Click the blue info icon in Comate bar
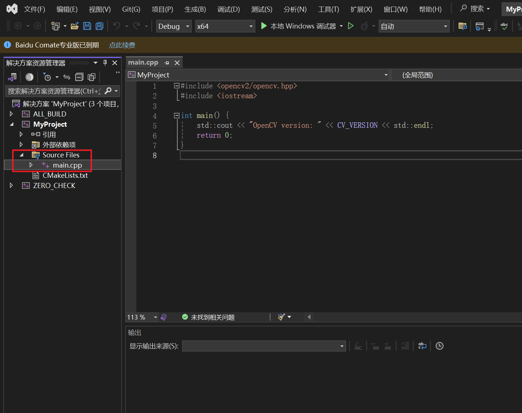Image resolution: width=522 pixels, height=413 pixels. pos(7,45)
